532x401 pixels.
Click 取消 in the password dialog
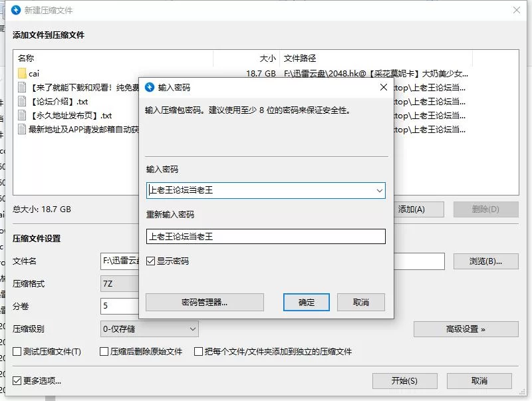point(361,303)
